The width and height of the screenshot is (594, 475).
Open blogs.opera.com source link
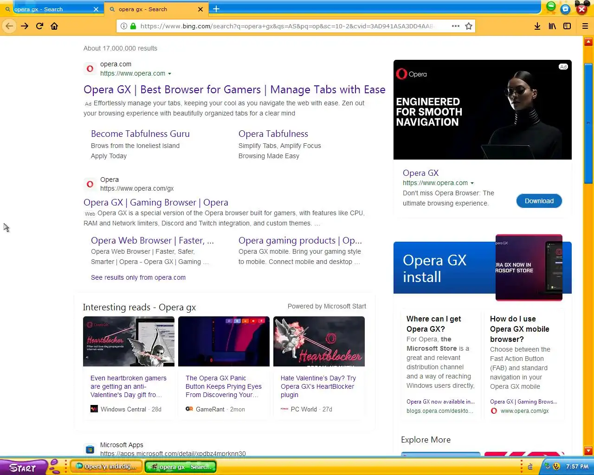(x=440, y=411)
